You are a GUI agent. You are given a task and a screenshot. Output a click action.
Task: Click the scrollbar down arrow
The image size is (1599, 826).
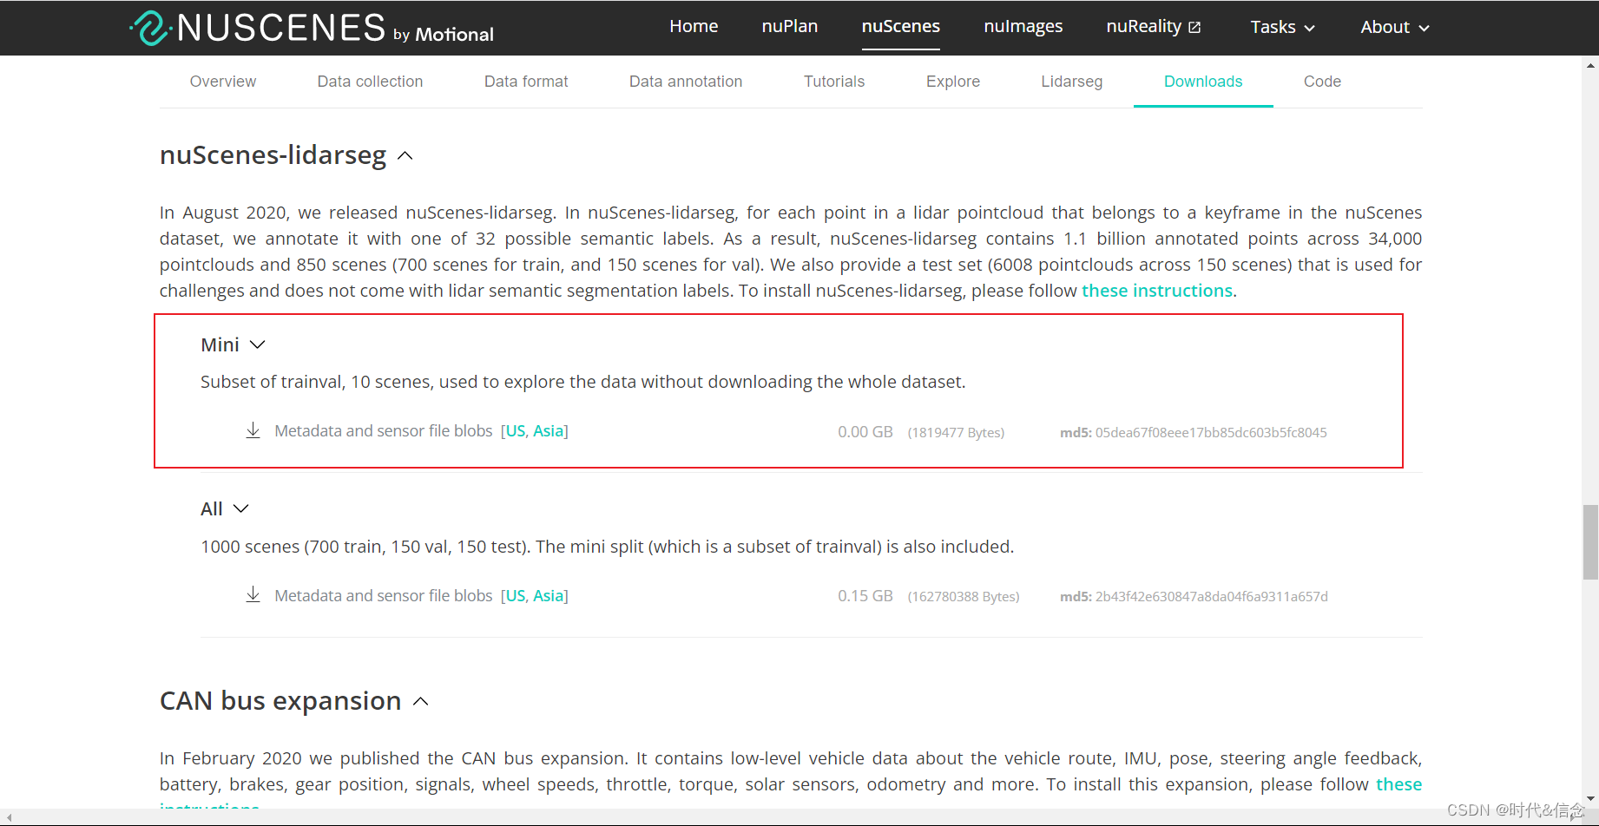tap(1590, 799)
